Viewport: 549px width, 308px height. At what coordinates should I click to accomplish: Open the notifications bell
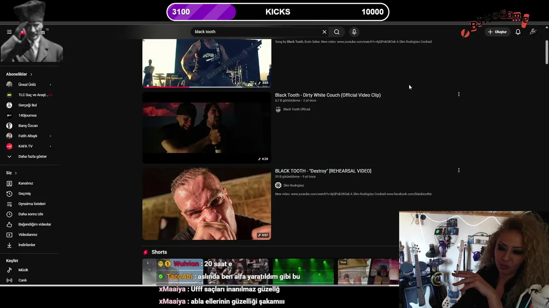click(518, 32)
